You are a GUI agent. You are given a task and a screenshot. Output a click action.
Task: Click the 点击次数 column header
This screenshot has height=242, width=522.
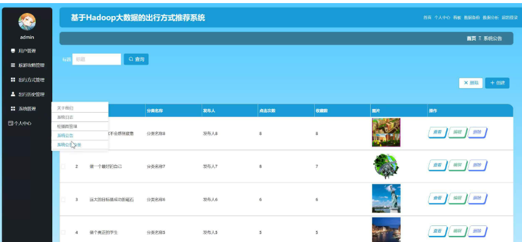coord(267,111)
